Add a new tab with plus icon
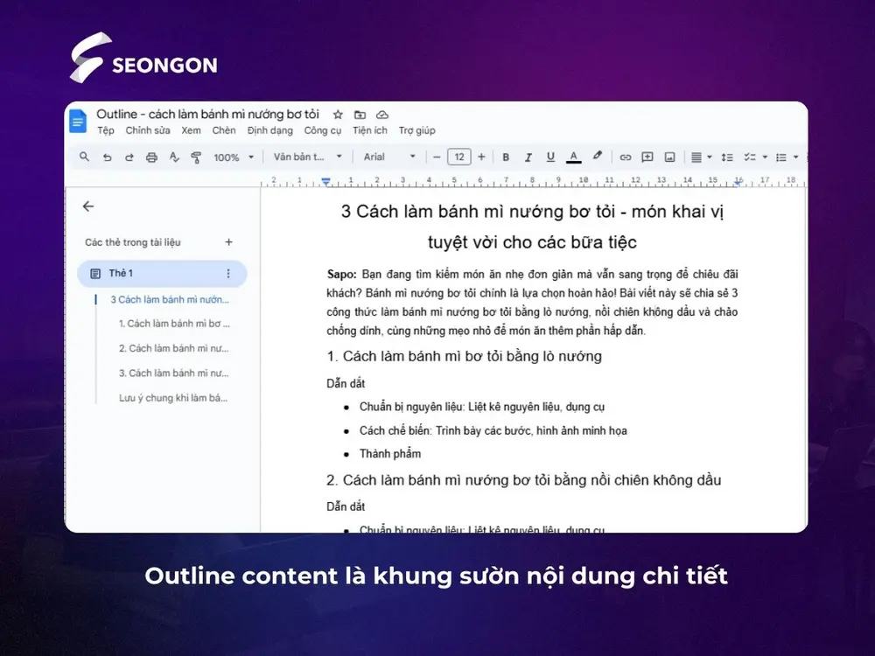 click(228, 242)
